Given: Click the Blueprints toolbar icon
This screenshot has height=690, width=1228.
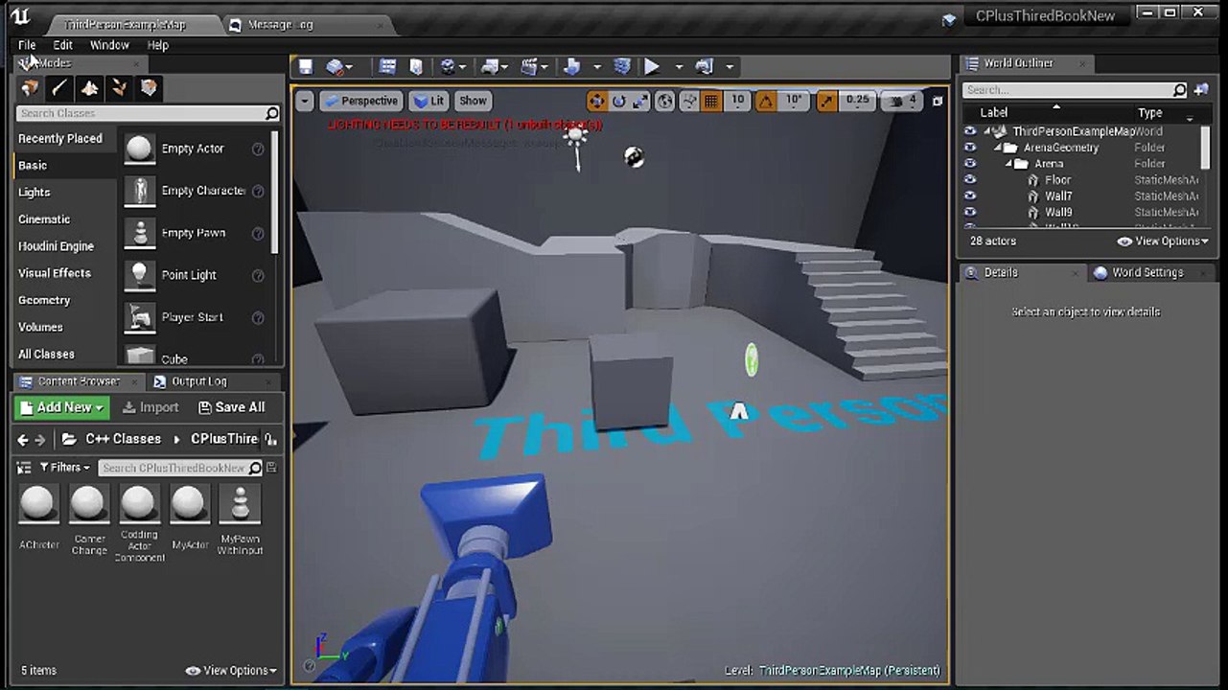Looking at the screenshot, I should 490,66.
